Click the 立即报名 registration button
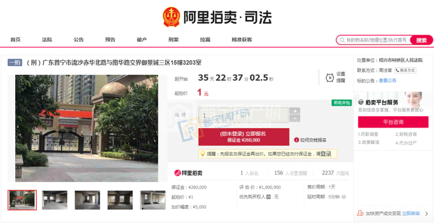 [x=244, y=137]
